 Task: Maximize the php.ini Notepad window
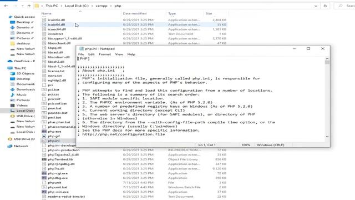pyautogui.click(x=308, y=49)
